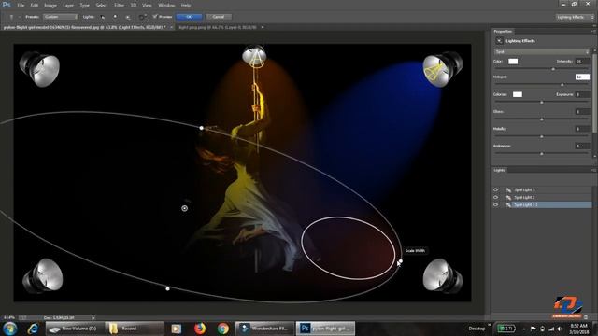
Task: Open the Windows Start menu
Action: coord(10,329)
